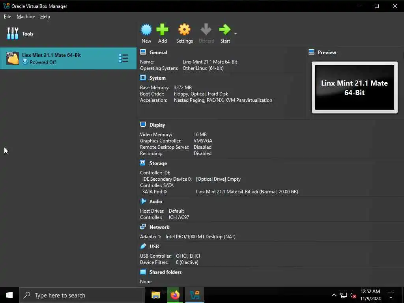Open the Machine menu
The height and width of the screenshot is (303, 404).
coord(26,17)
